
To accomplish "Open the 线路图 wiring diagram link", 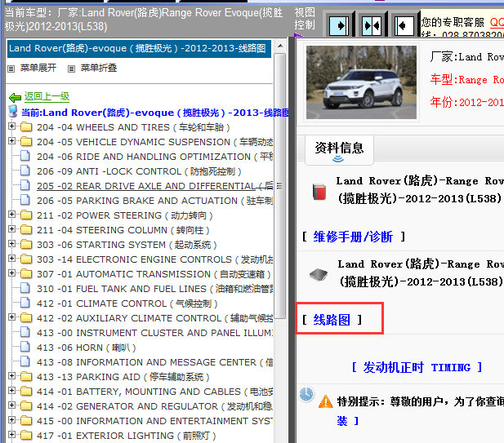I will pyautogui.click(x=332, y=320).
